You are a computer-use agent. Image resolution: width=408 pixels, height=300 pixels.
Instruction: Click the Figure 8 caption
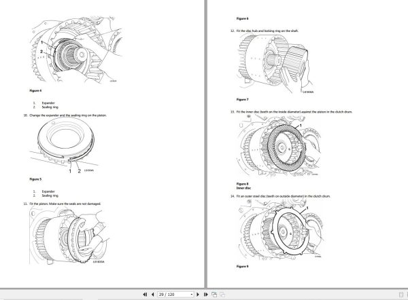pyautogui.click(x=242, y=184)
